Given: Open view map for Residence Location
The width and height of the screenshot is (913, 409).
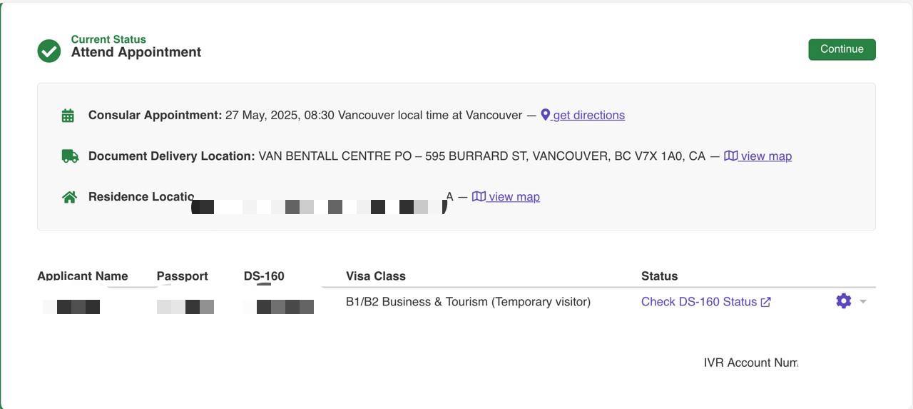Looking at the screenshot, I should (506, 196).
